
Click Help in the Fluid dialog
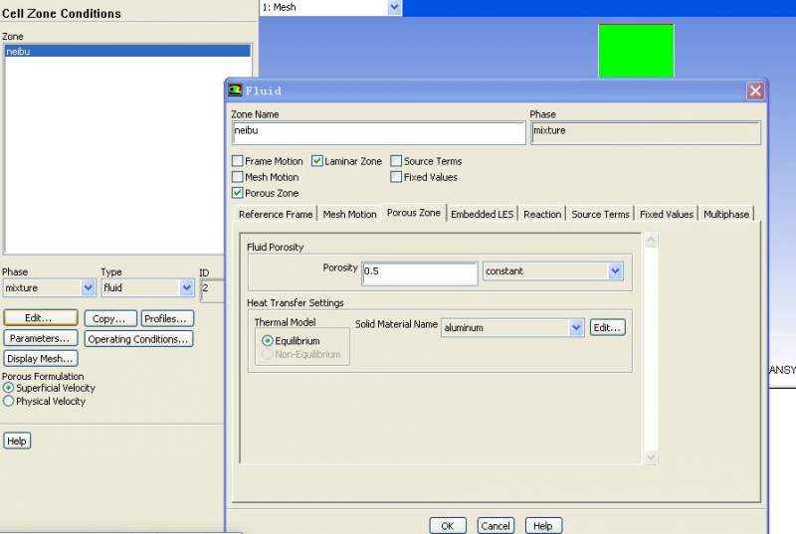coord(543,526)
